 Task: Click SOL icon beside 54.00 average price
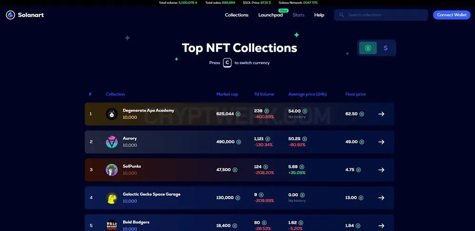(x=305, y=111)
